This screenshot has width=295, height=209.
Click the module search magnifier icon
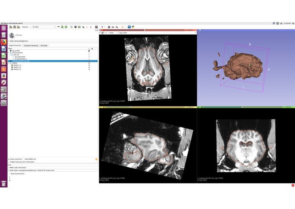(30, 27)
